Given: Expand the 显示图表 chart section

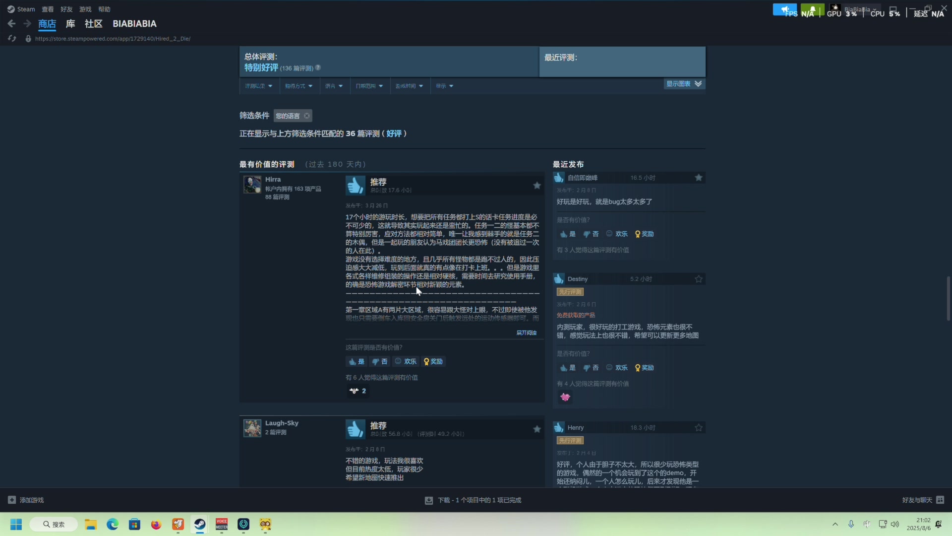Looking at the screenshot, I should coord(684,84).
